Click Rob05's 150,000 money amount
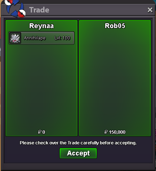Viewport: 156px width, 171px height. 117,132
